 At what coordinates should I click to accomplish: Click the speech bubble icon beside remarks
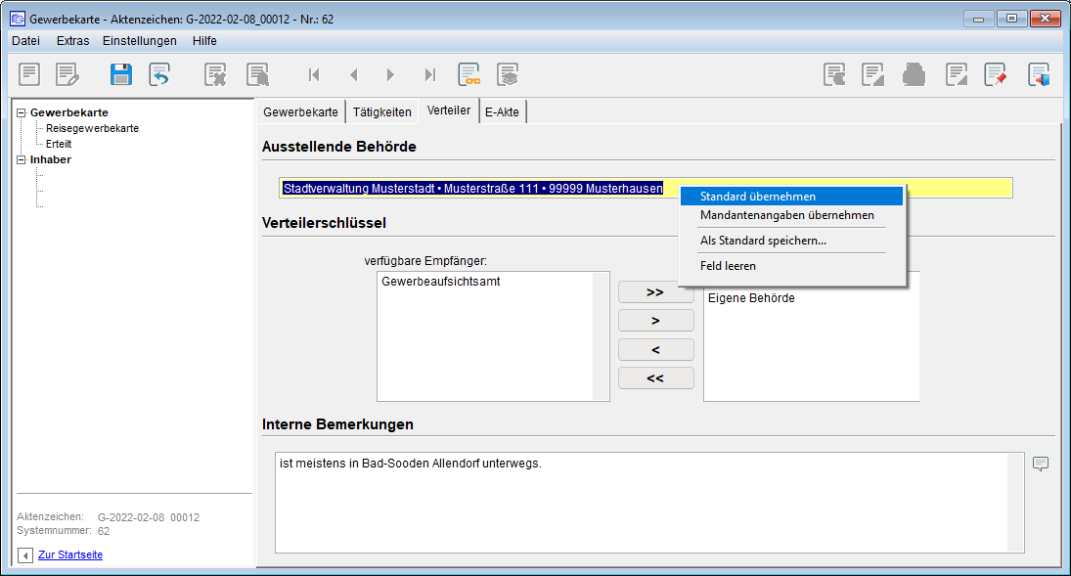[1041, 464]
